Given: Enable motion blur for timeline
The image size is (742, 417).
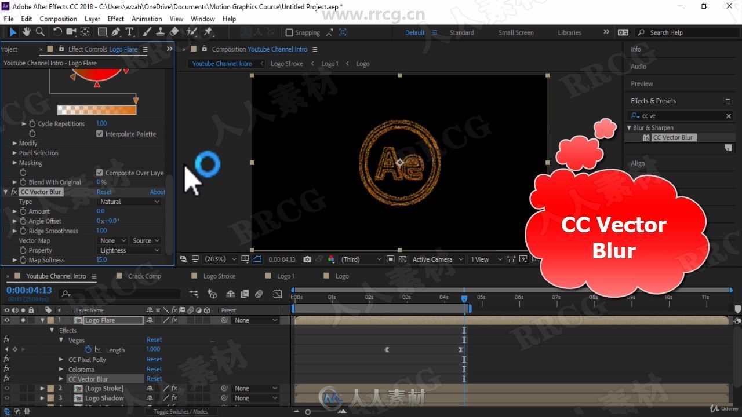Looking at the screenshot, I should point(259,294).
